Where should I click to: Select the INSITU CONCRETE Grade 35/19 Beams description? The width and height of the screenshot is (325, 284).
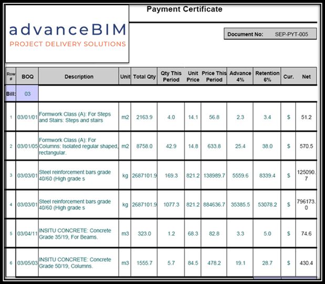(78, 232)
